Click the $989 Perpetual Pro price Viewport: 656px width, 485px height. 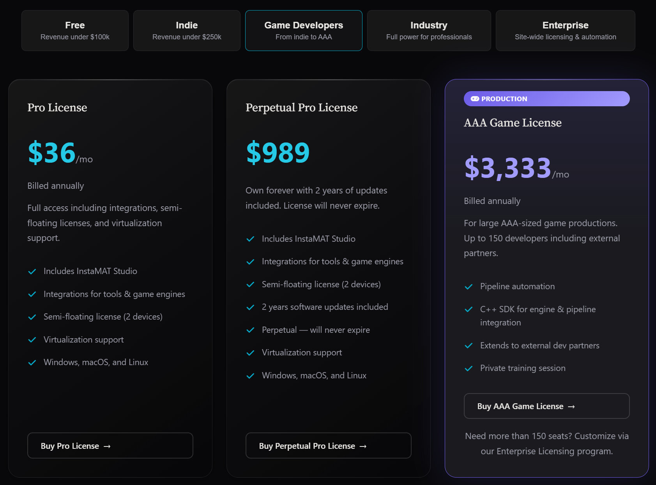click(x=278, y=152)
